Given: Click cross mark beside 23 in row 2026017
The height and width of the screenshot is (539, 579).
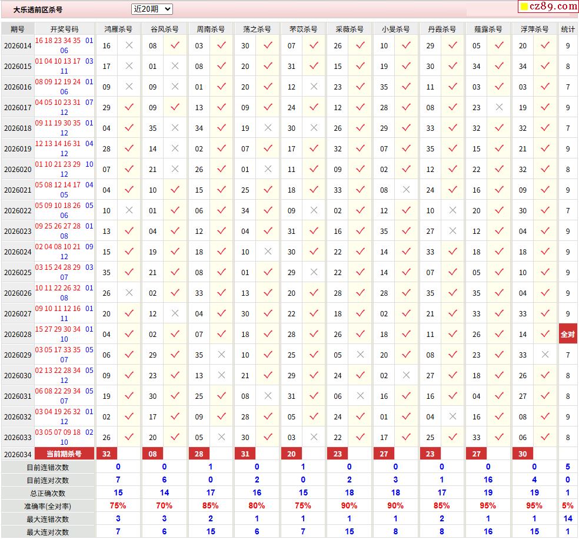Looking at the screenshot, I should tap(499, 107).
